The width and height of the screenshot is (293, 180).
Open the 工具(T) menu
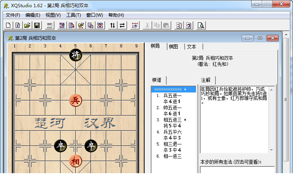pos(73,15)
